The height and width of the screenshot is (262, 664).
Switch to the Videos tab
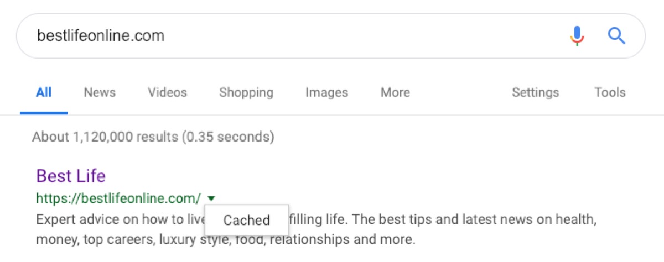point(167,92)
